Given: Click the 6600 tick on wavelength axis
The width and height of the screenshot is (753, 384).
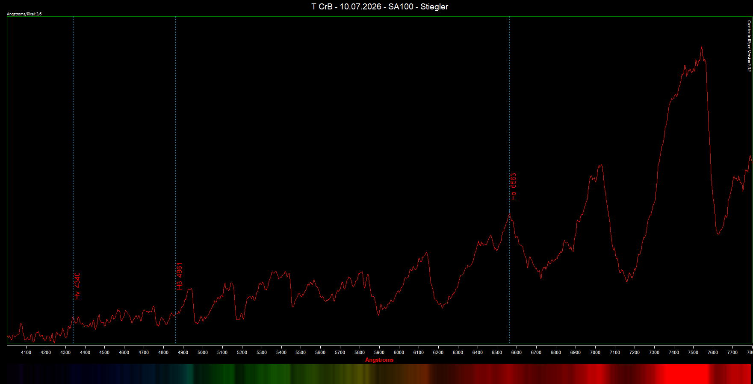Looking at the screenshot, I should coord(517,352).
